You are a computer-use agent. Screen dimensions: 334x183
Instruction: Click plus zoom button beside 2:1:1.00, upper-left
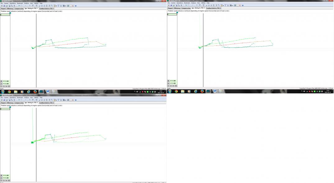2,81
